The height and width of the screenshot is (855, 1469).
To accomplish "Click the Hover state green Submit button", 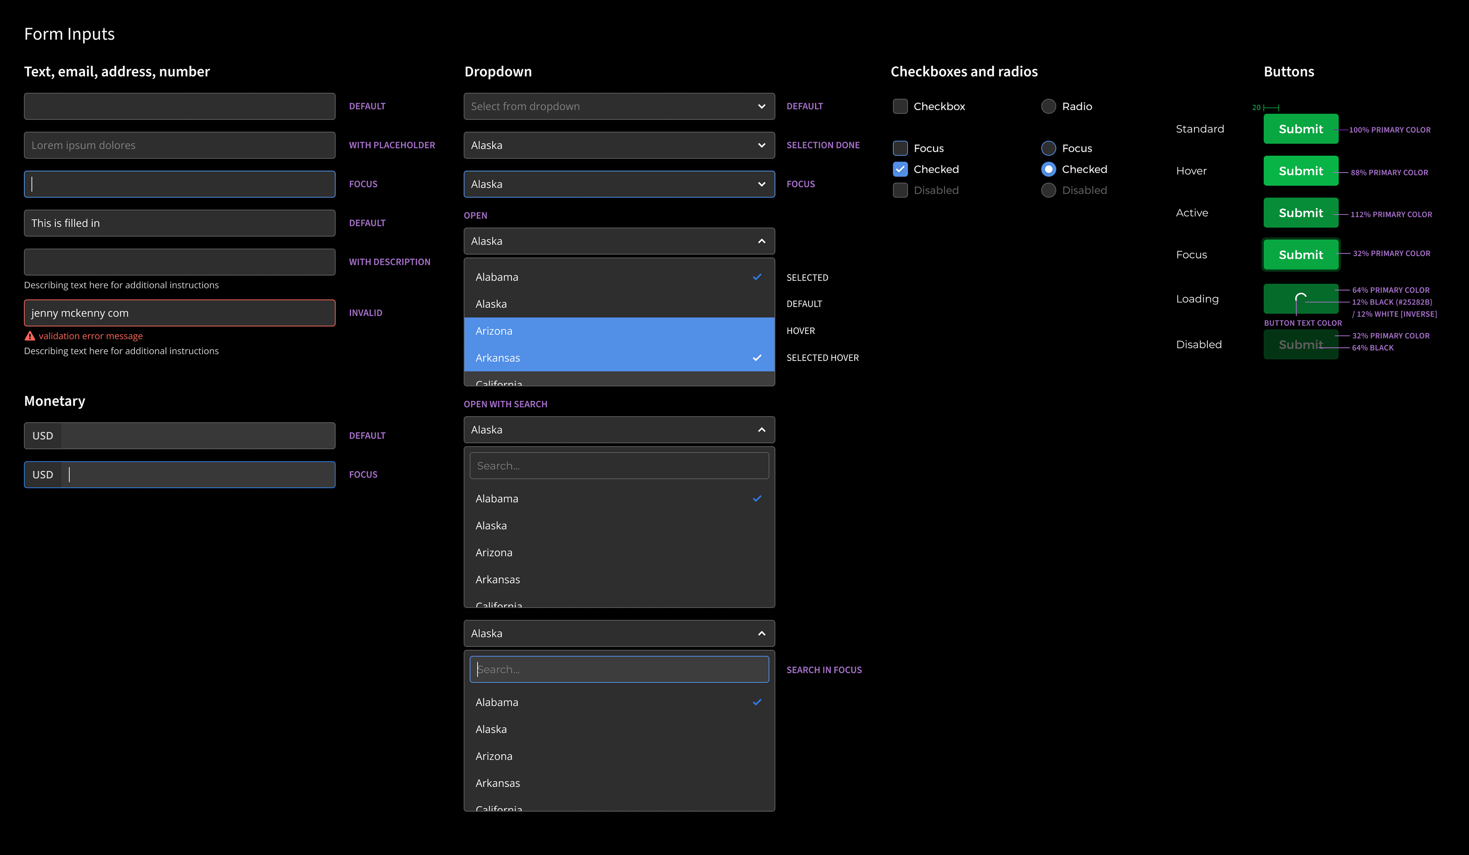I will click(x=1301, y=171).
